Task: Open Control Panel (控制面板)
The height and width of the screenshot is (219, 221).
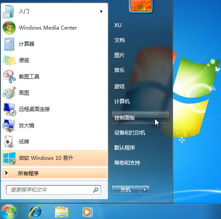Action: coord(140,118)
